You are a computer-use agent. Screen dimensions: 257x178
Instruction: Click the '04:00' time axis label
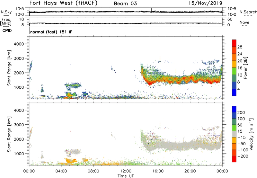click(61, 171)
